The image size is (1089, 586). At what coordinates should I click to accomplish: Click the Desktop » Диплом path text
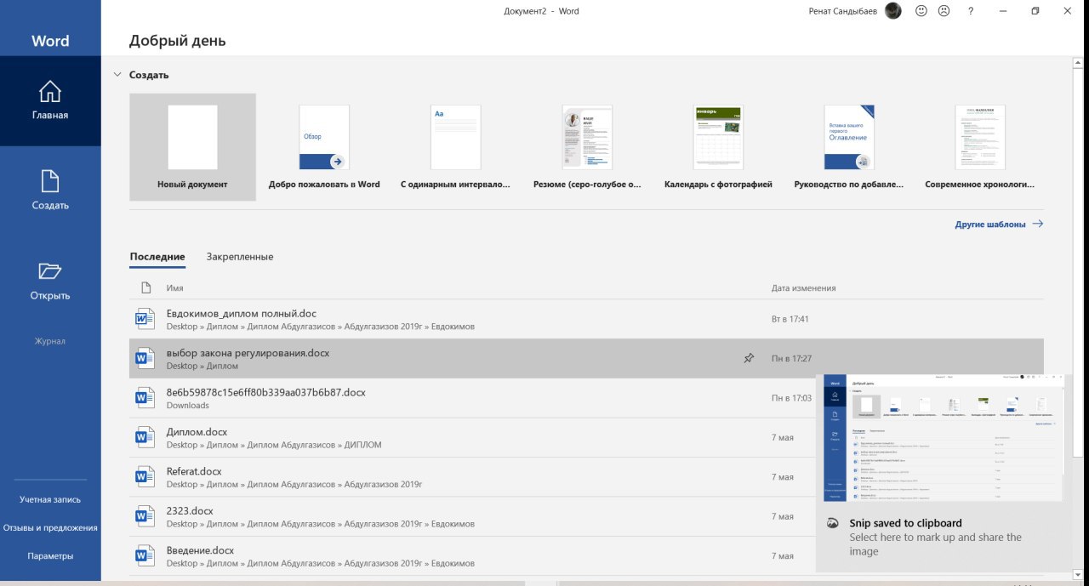202,367
